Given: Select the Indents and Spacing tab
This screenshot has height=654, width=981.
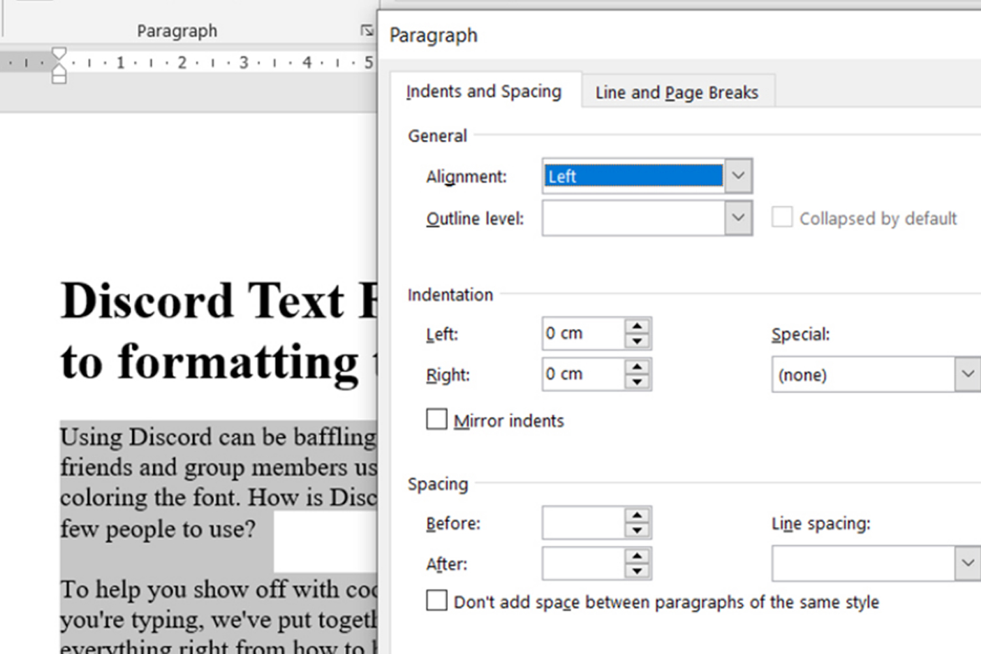Looking at the screenshot, I should [483, 92].
